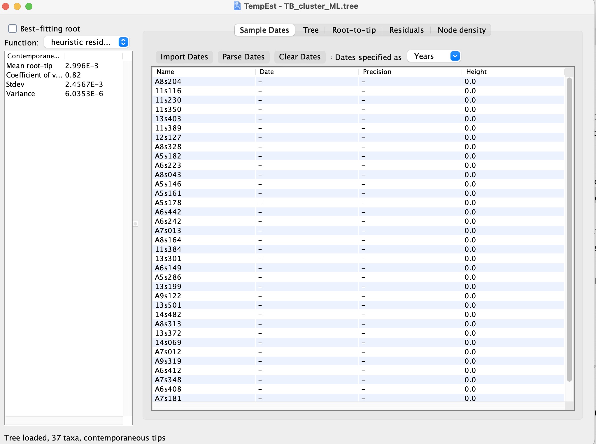Select the A6s408 taxon row
The image size is (596, 444).
tap(358, 389)
